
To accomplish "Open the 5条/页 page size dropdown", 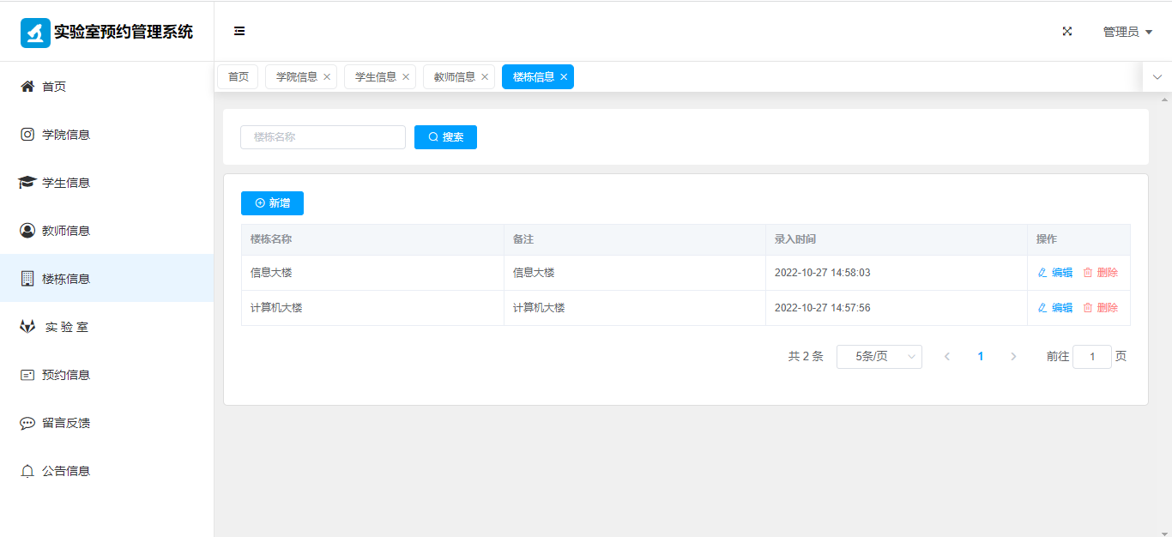I will coord(879,357).
